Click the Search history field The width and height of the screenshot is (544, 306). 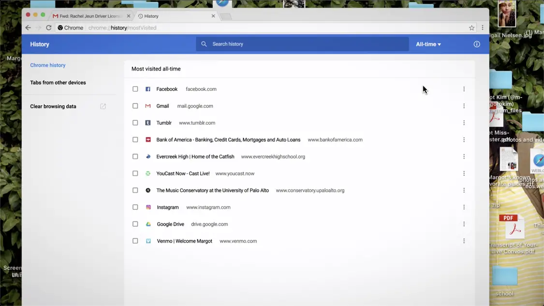302,44
